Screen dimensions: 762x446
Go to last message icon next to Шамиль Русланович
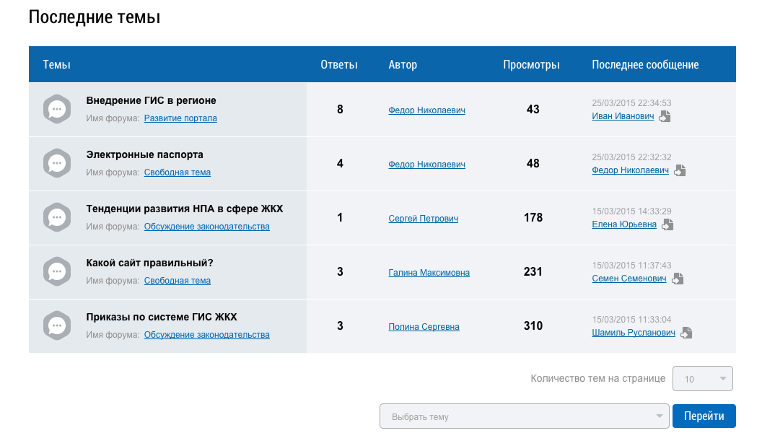coord(686,333)
